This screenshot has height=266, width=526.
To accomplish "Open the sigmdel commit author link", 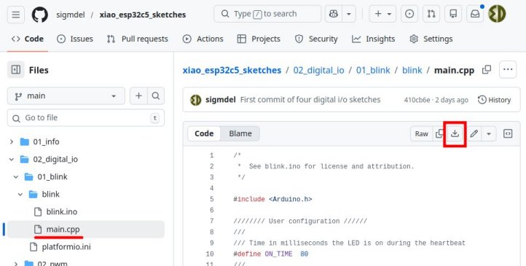I will click(x=221, y=100).
